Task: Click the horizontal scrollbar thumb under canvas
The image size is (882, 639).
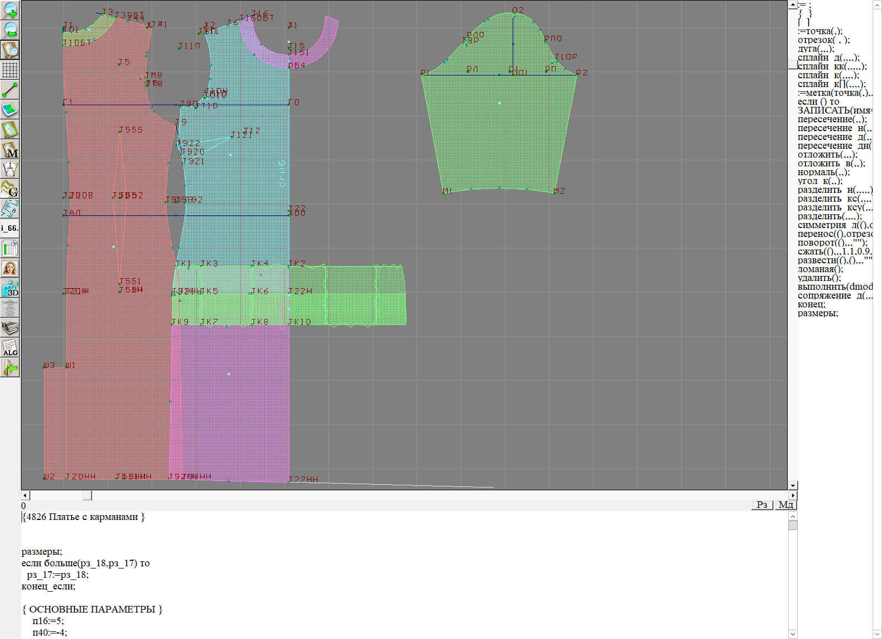Action: (x=87, y=496)
